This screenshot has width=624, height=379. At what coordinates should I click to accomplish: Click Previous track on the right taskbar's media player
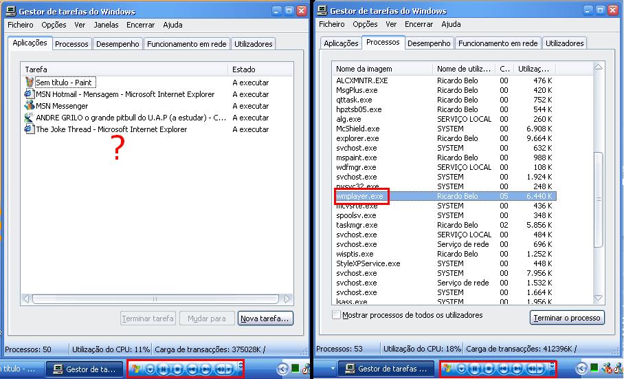pos(504,369)
